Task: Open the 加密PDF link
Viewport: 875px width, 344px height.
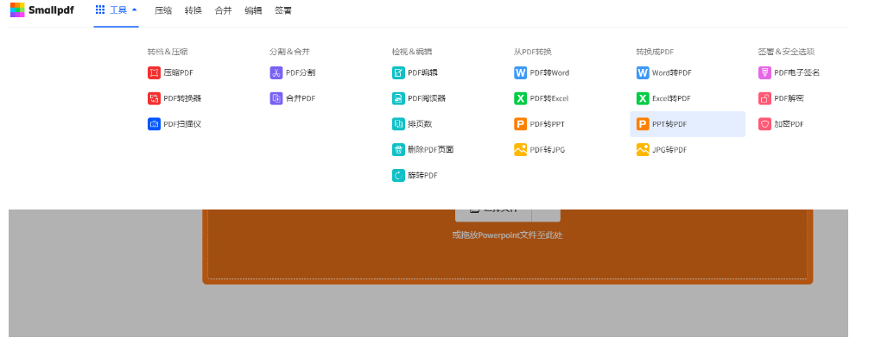Action: tap(789, 124)
